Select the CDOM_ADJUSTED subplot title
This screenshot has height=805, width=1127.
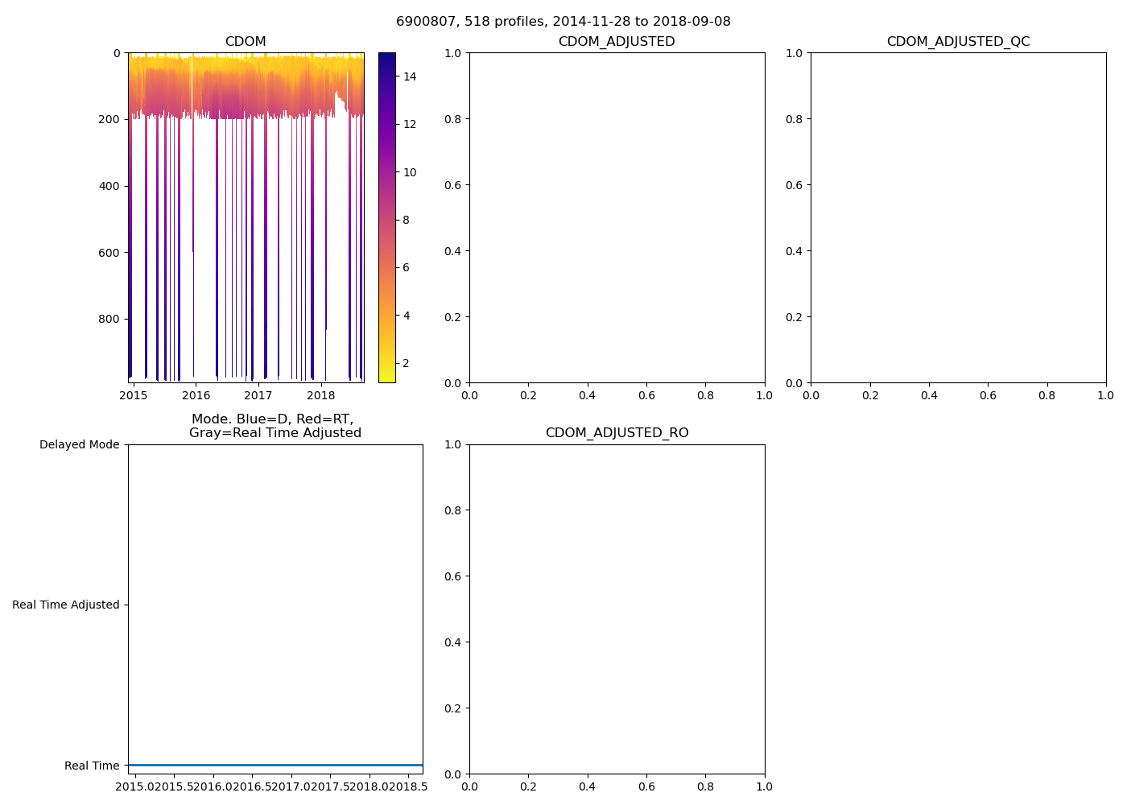pyautogui.click(x=617, y=42)
